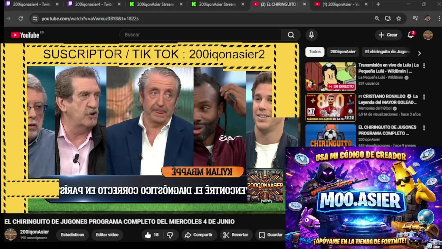
Task: Open options for the Lulu live stream video
Action: click(424, 66)
